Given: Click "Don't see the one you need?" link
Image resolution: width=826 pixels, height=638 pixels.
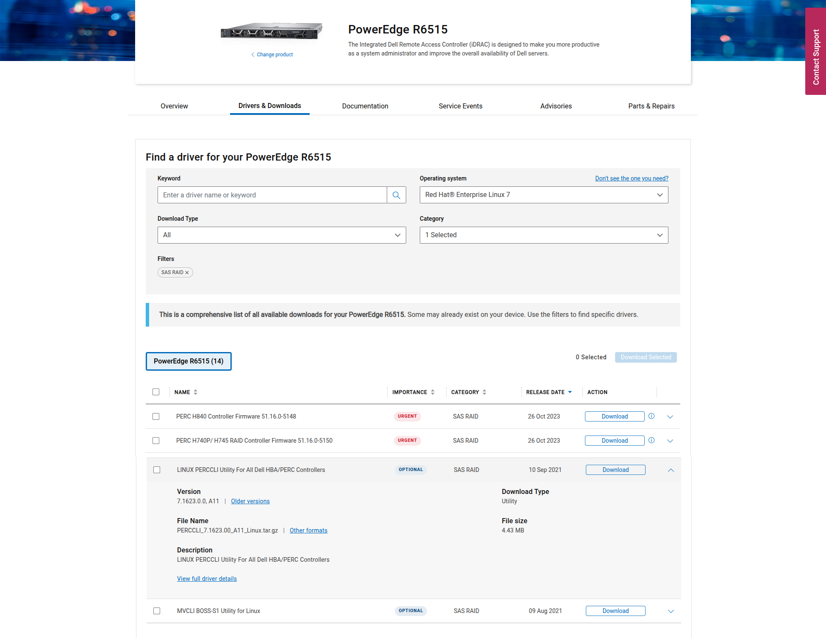Looking at the screenshot, I should click(x=632, y=178).
